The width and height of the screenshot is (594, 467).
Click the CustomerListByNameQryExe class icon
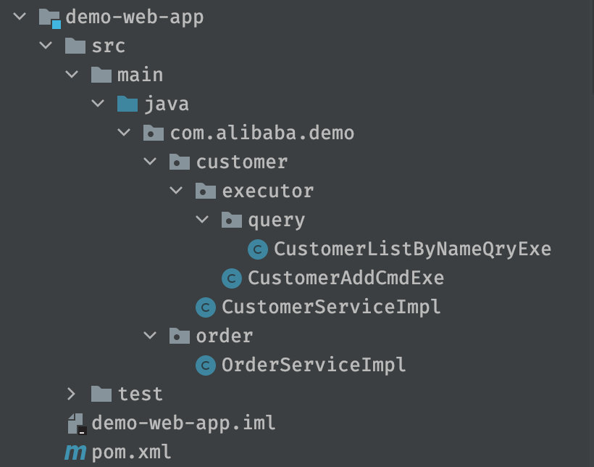point(258,249)
